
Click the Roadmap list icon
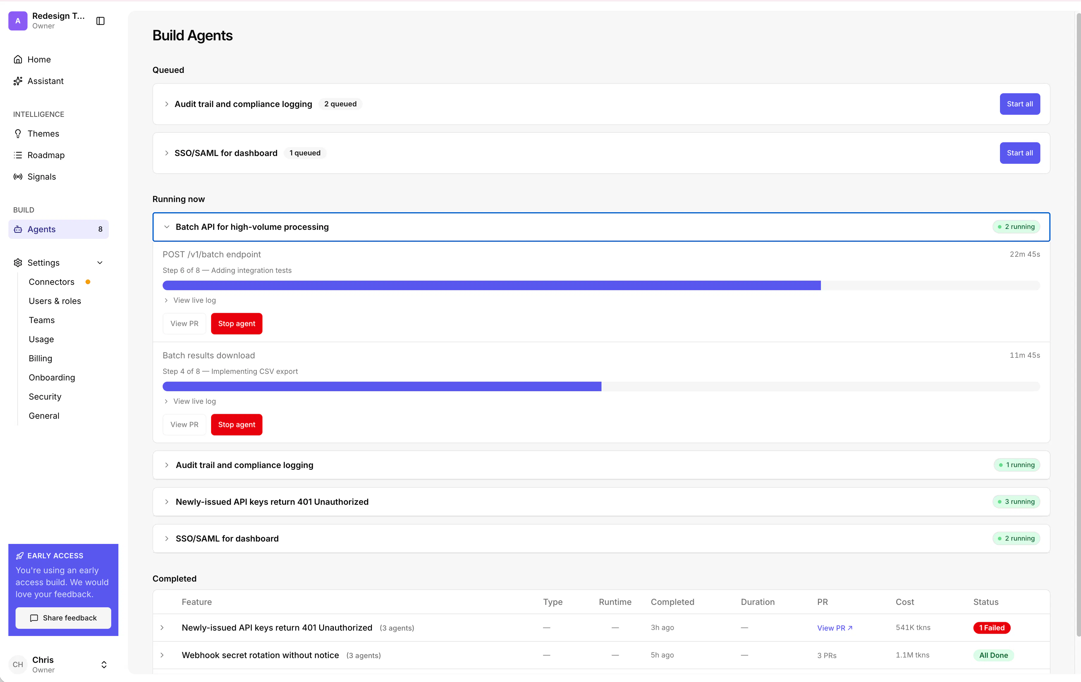(x=18, y=155)
